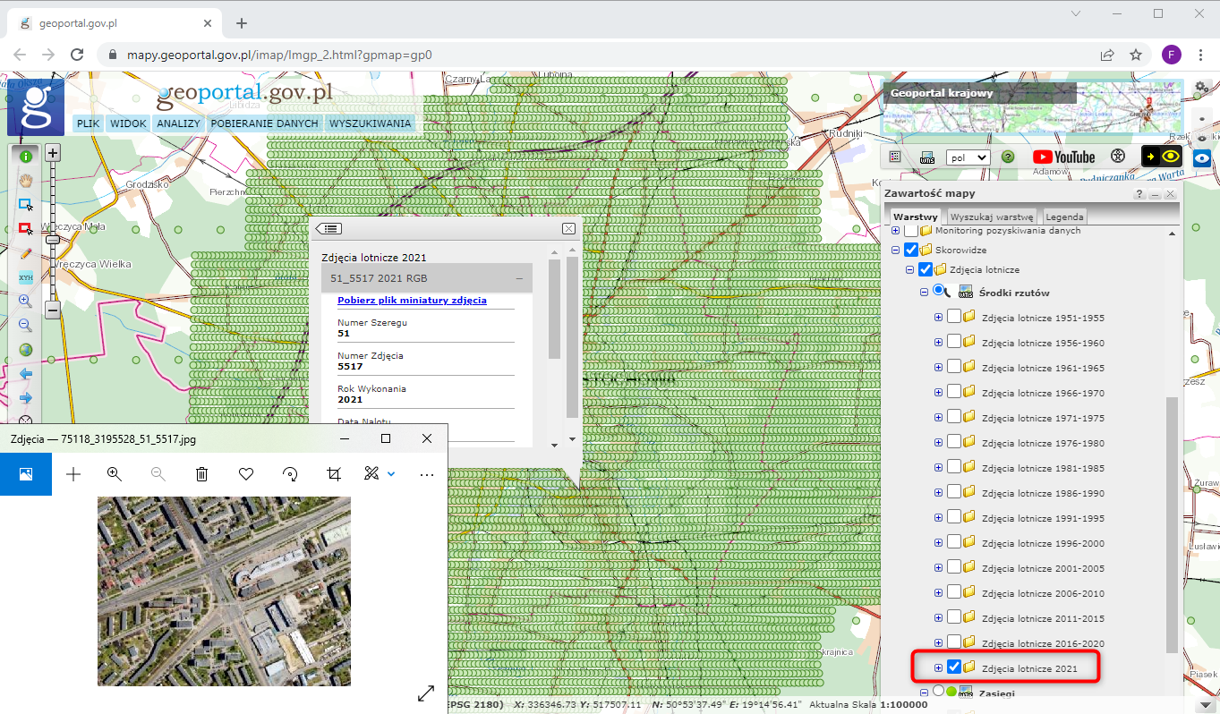Activate the hand pan tool
Screen dimensions: 1220x714
[x=26, y=180]
